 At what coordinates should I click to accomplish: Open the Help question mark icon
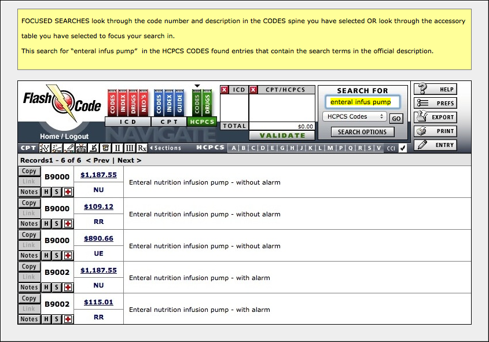point(422,89)
